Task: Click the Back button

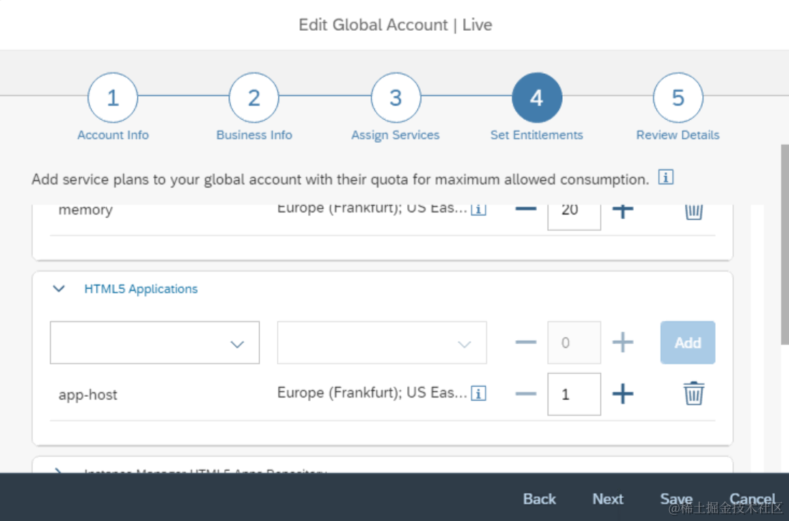Action: click(539, 499)
